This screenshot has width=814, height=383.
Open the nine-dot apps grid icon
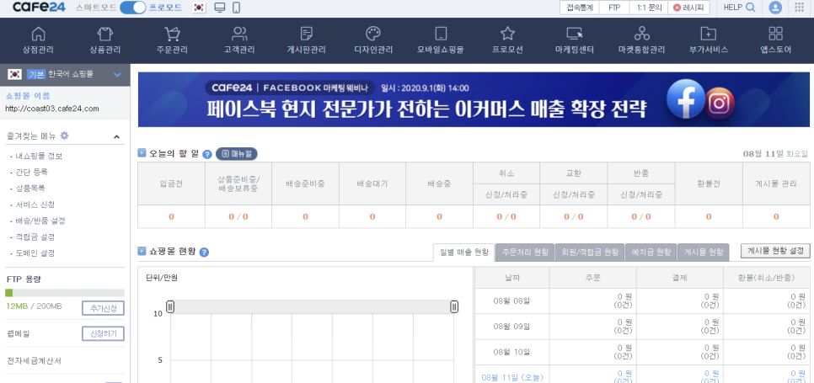800,8
